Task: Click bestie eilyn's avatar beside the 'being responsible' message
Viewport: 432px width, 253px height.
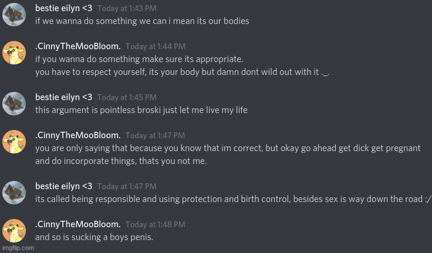Action: click(x=14, y=193)
